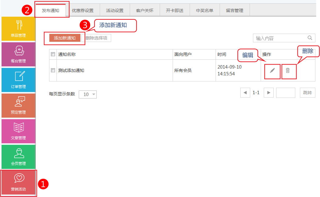Go to the previous page arrow
320x197 pixels.
pos(245,93)
